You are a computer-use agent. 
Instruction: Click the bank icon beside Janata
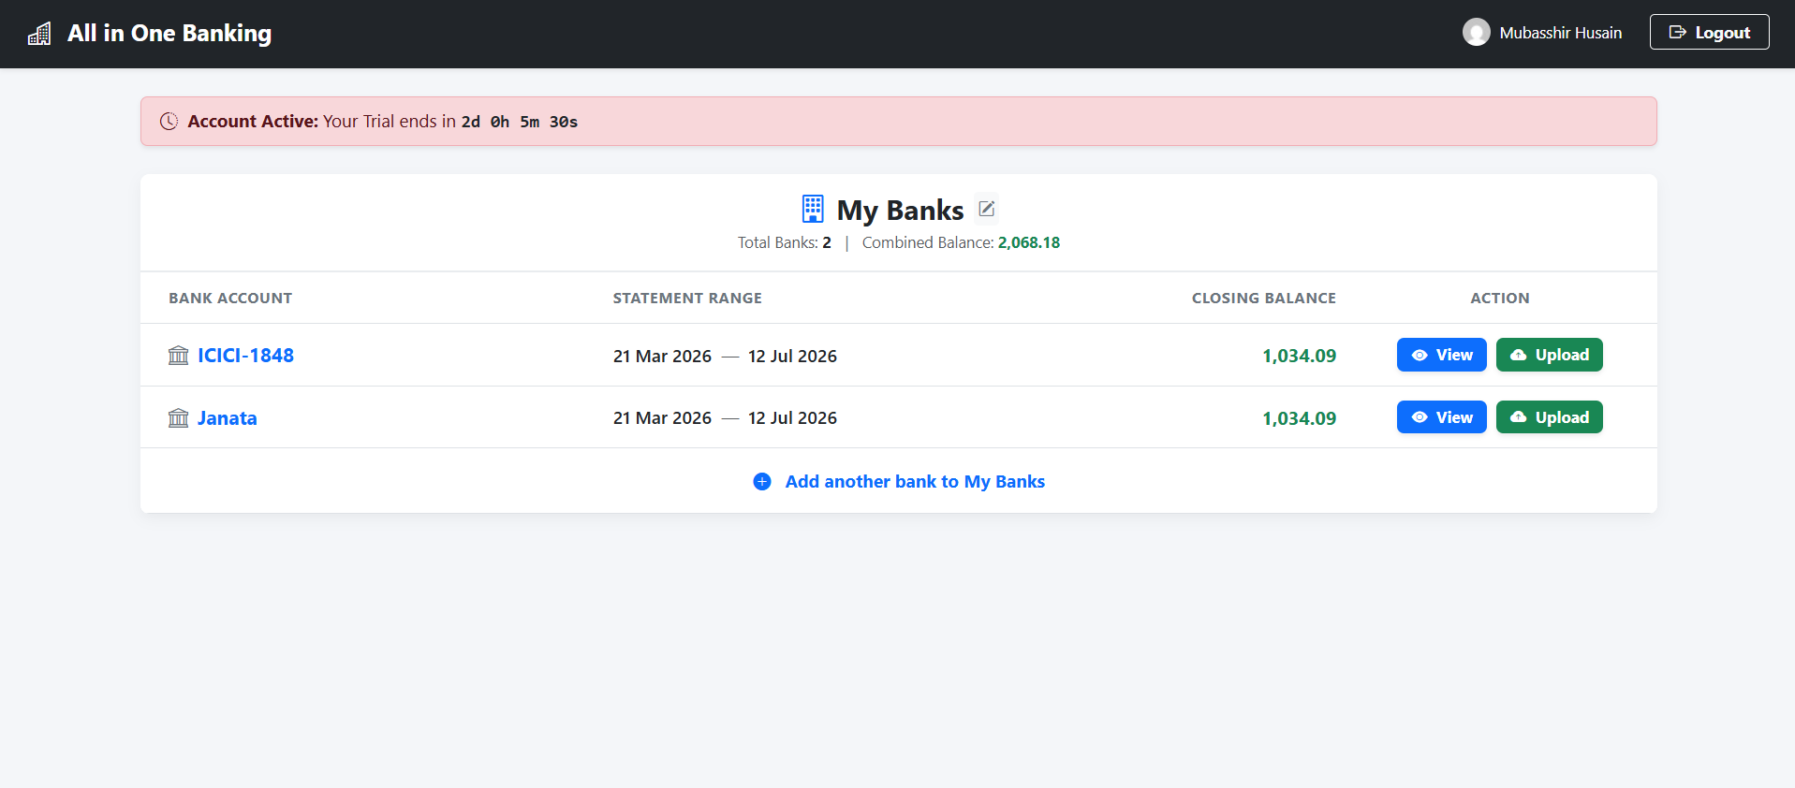tap(178, 418)
